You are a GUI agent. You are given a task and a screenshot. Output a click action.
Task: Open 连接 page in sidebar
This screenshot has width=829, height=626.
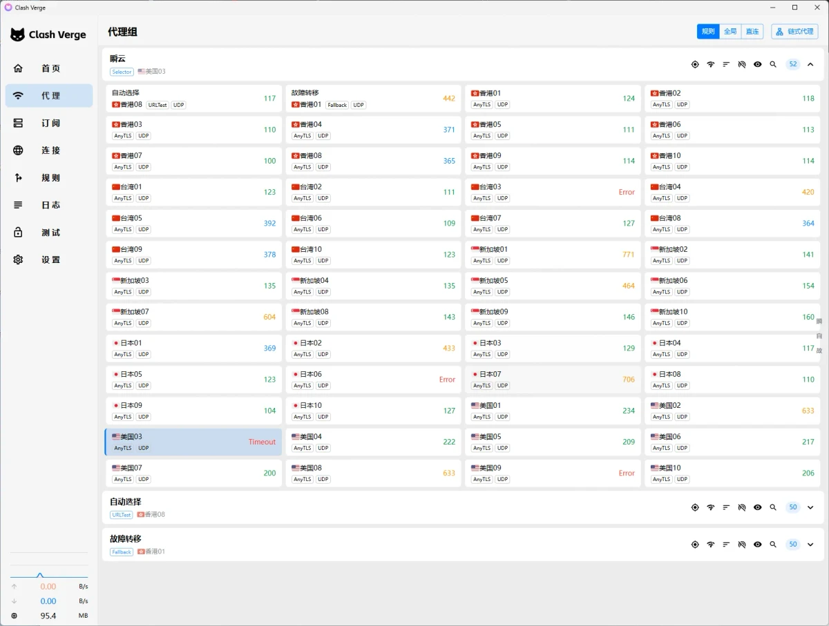(49, 150)
